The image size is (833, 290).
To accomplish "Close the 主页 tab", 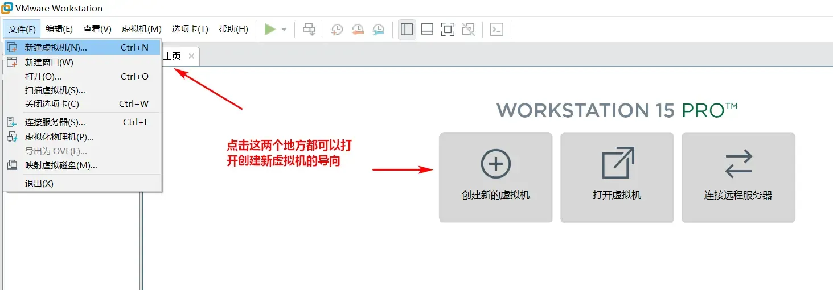I will [x=191, y=56].
